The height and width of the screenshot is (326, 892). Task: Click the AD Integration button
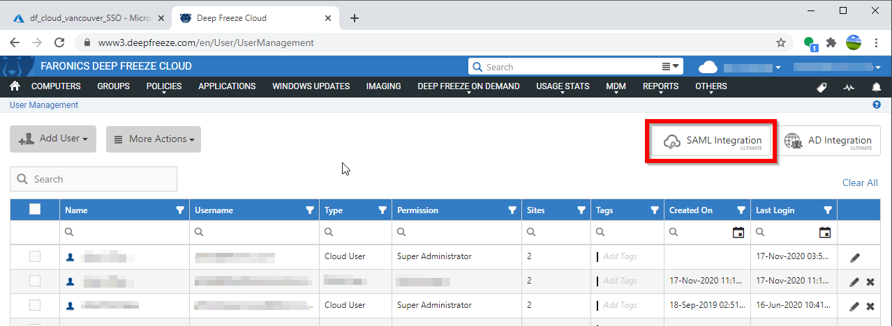tap(828, 141)
